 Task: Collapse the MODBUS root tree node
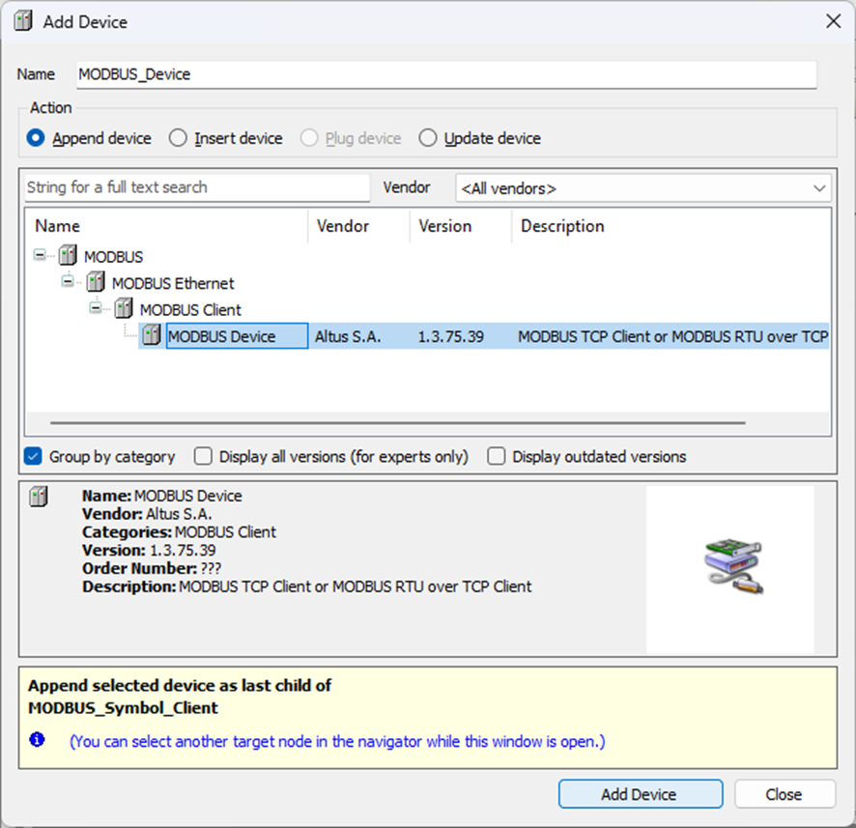coord(40,256)
